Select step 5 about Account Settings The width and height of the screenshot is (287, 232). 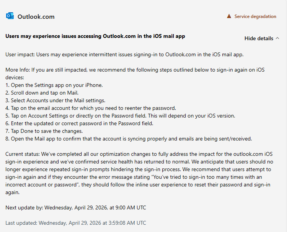coord(120,116)
